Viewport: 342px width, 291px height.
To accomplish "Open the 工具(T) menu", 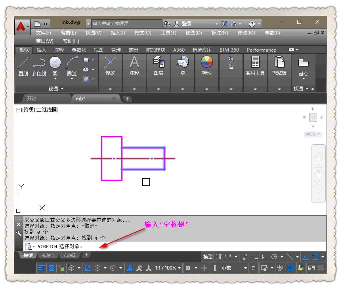I will [168, 33].
